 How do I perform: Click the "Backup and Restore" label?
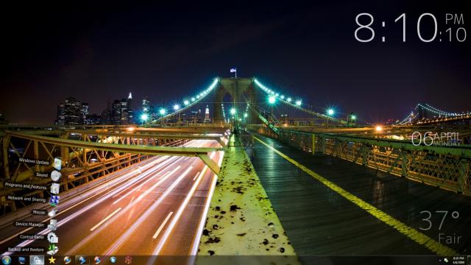26,250
